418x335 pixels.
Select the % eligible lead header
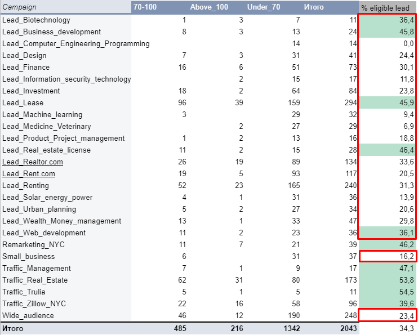388,8
